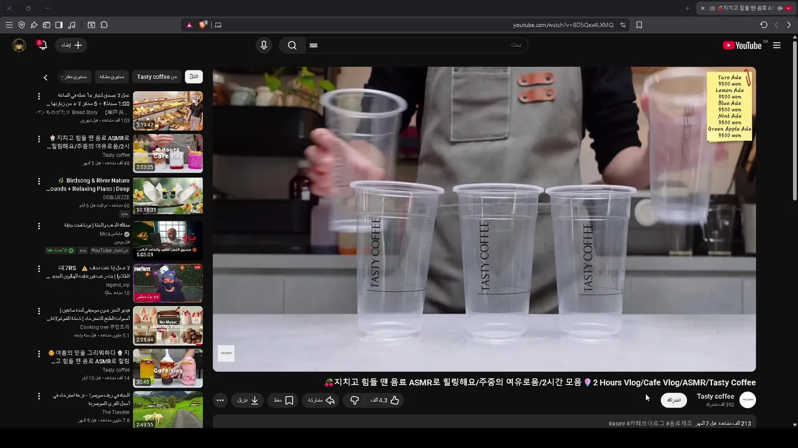This screenshot has height=448, width=798.
Task: Play the Bread Story 3:59:47 thumbnail
Action: click(x=168, y=111)
